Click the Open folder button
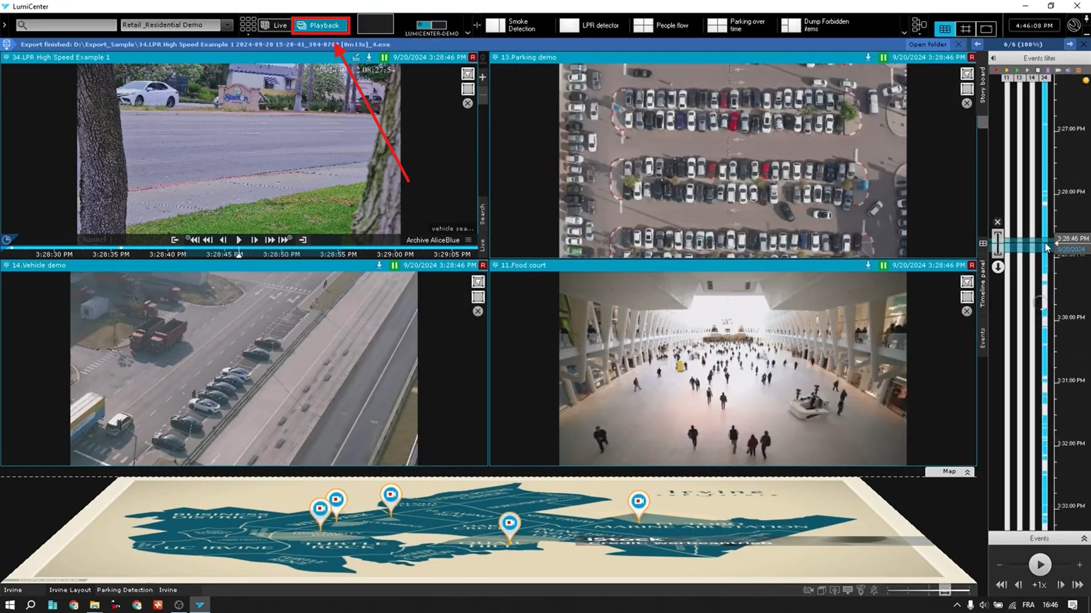The height and width of the screenshot is (613, 1091). (927, 44)
